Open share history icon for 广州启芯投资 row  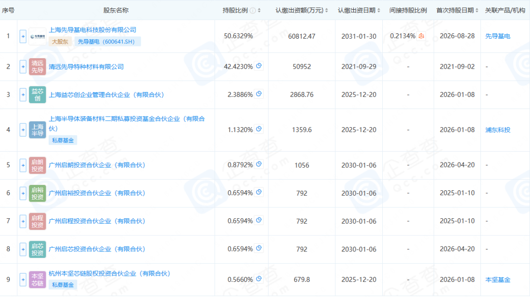tap(259, 248)
